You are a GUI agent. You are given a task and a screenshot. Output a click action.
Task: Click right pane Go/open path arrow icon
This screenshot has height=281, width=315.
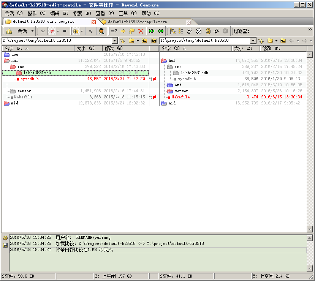click(x=261, y=41)
